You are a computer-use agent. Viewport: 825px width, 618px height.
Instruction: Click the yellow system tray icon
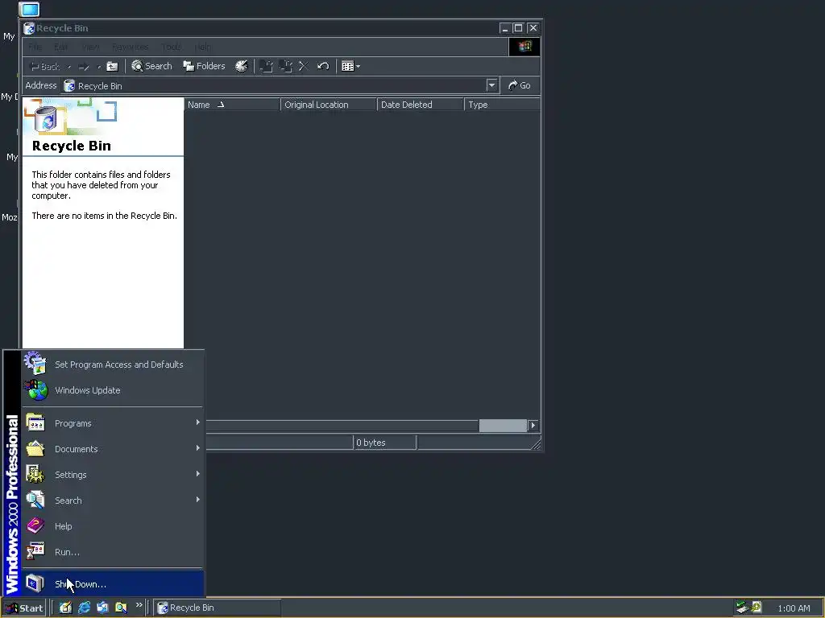[757, 608]
